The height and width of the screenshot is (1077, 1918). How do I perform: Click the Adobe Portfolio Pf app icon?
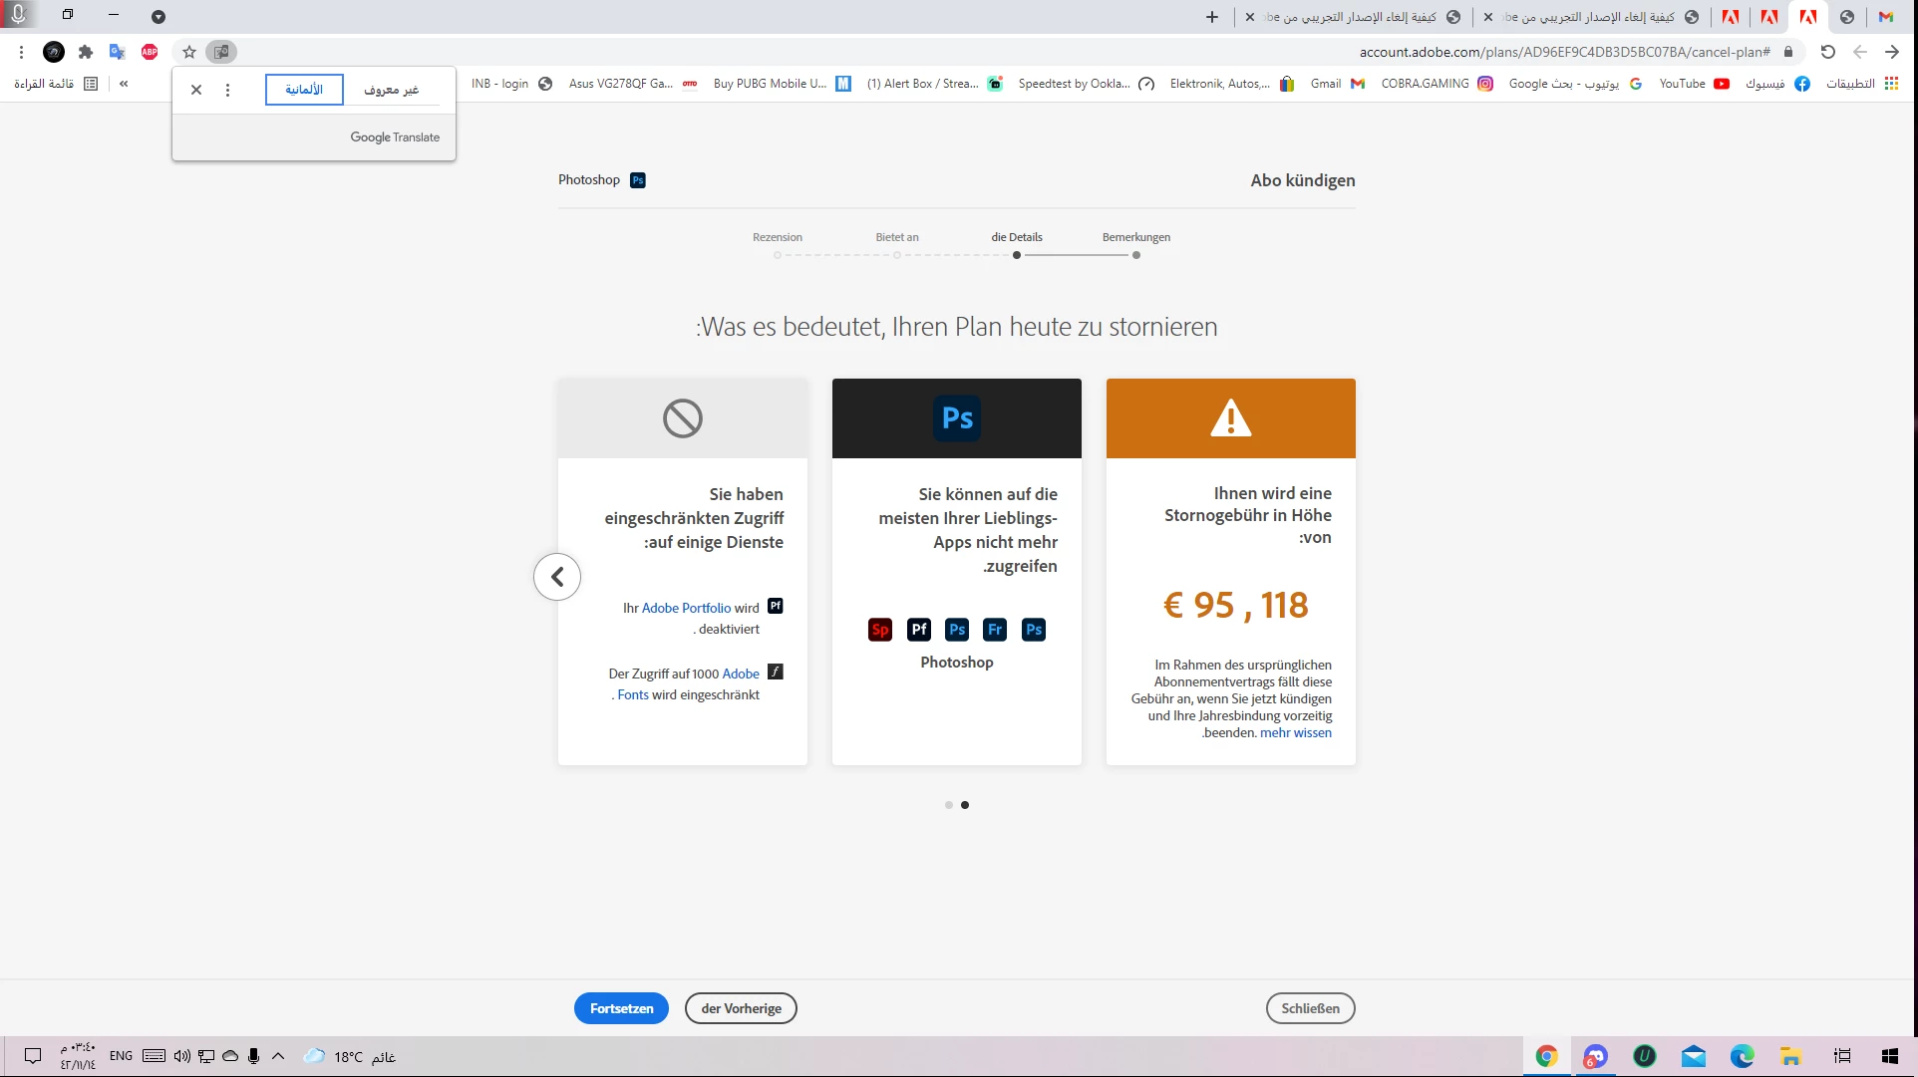coord(919,630)
